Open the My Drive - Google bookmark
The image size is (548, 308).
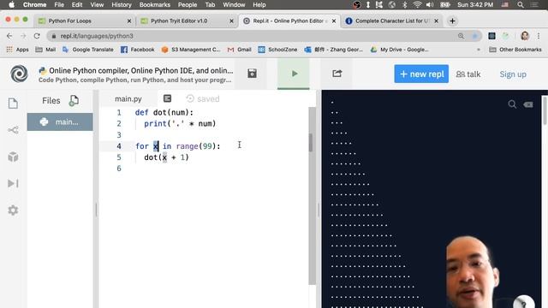pyautogui.click(x=400, y=50)
